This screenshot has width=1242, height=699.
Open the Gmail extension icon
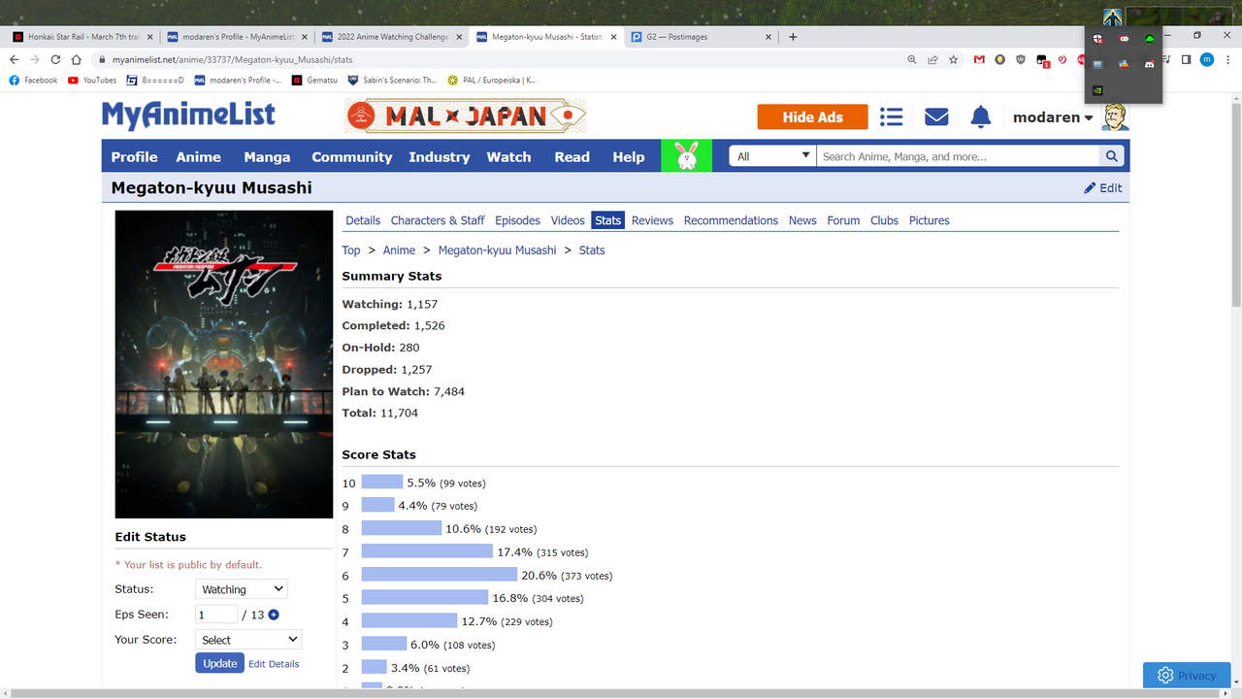pyautogui.click(x=979, y=59)
